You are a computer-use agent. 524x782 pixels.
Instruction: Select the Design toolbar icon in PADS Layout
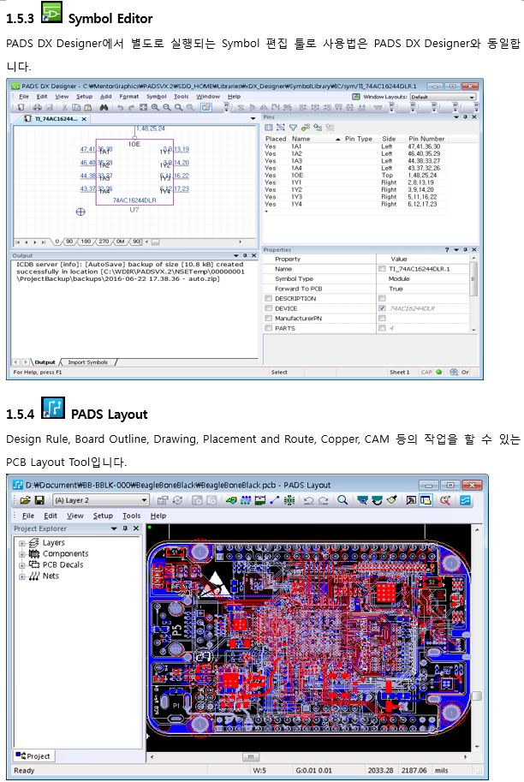245,500
